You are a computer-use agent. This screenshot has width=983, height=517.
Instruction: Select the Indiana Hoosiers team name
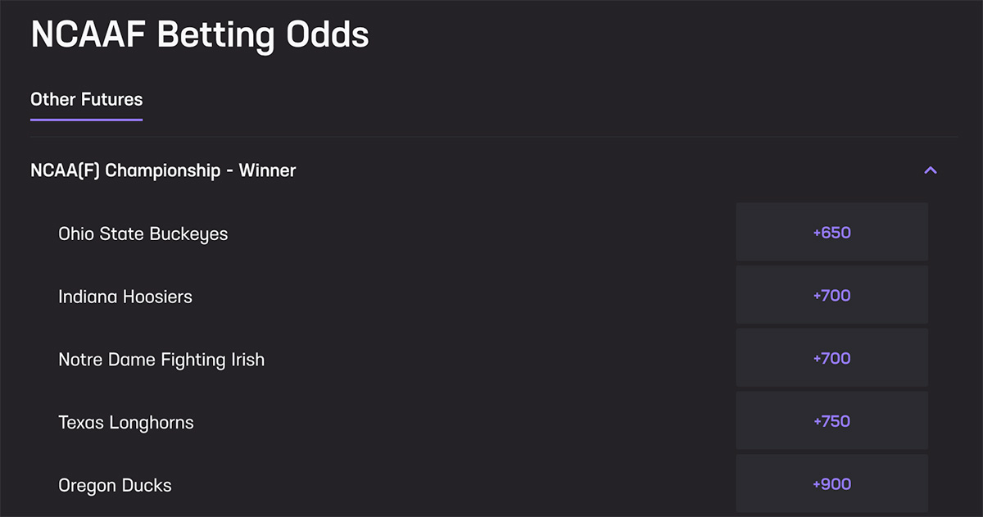125,297
